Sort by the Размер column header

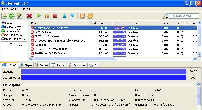pos(105,23)
